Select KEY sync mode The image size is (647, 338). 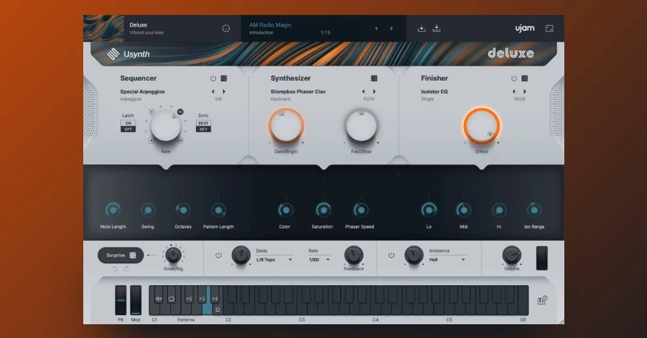tap(204, 129)
